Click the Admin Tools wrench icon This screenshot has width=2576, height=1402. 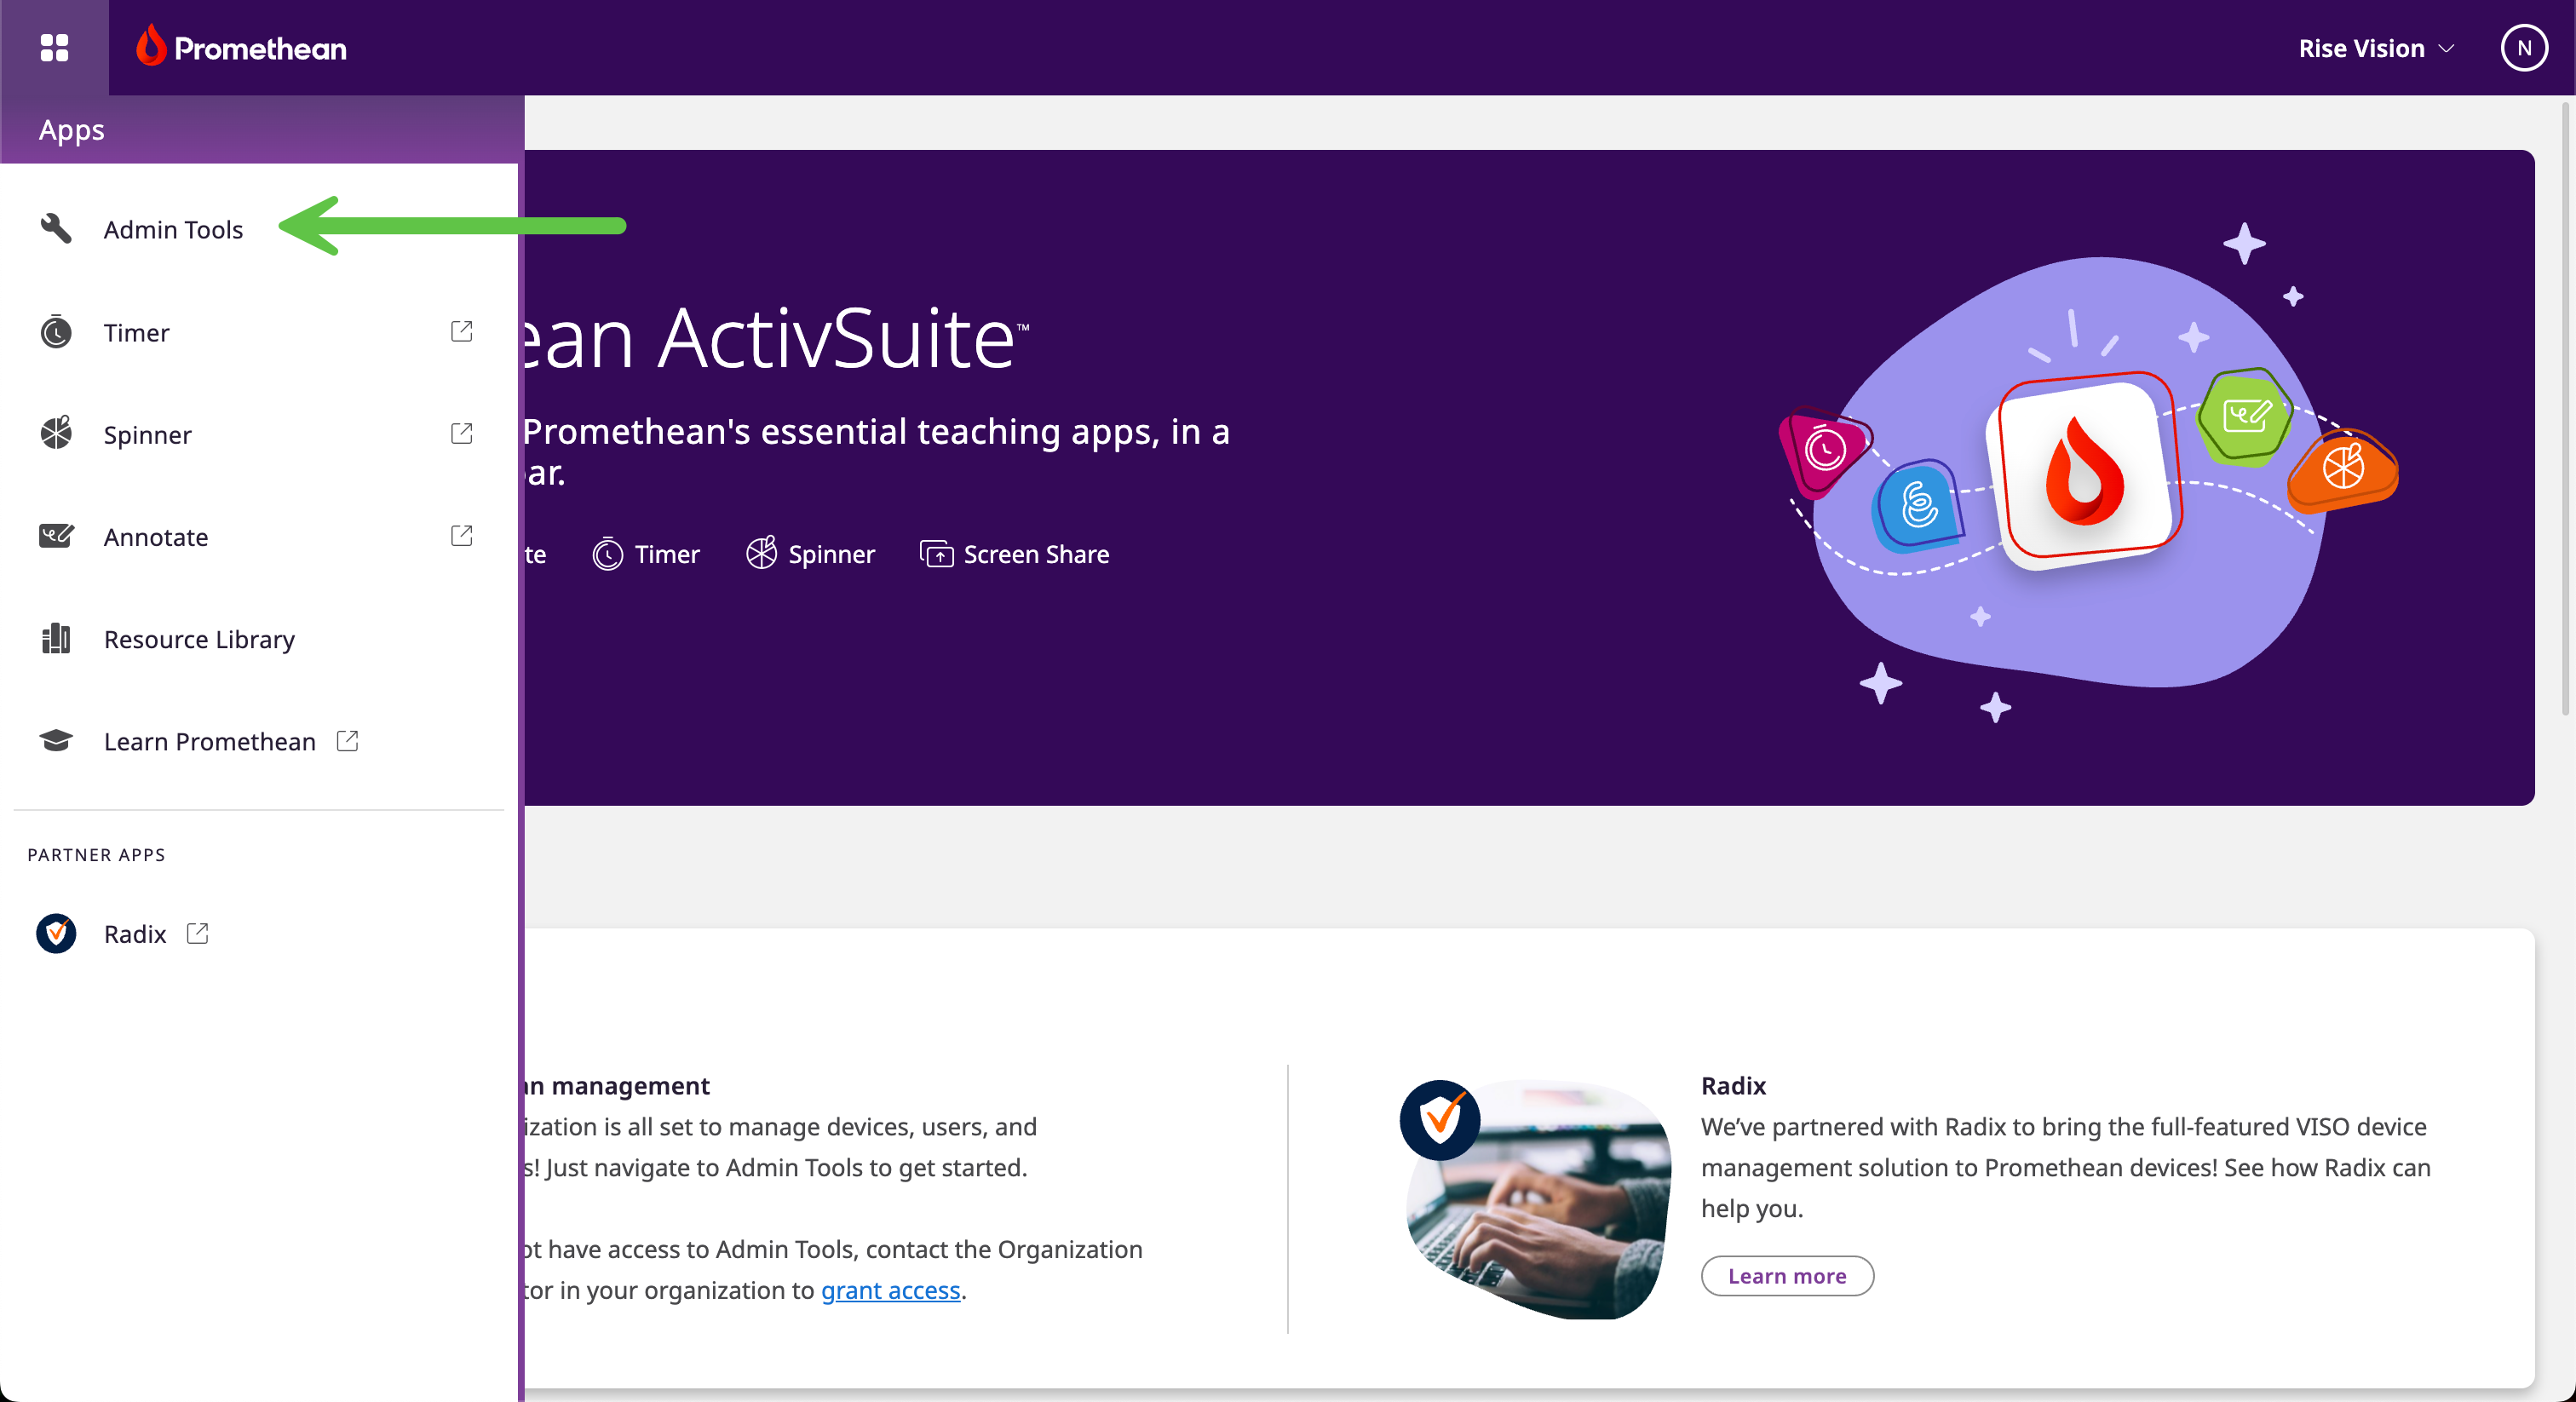(x=56, y=229)
